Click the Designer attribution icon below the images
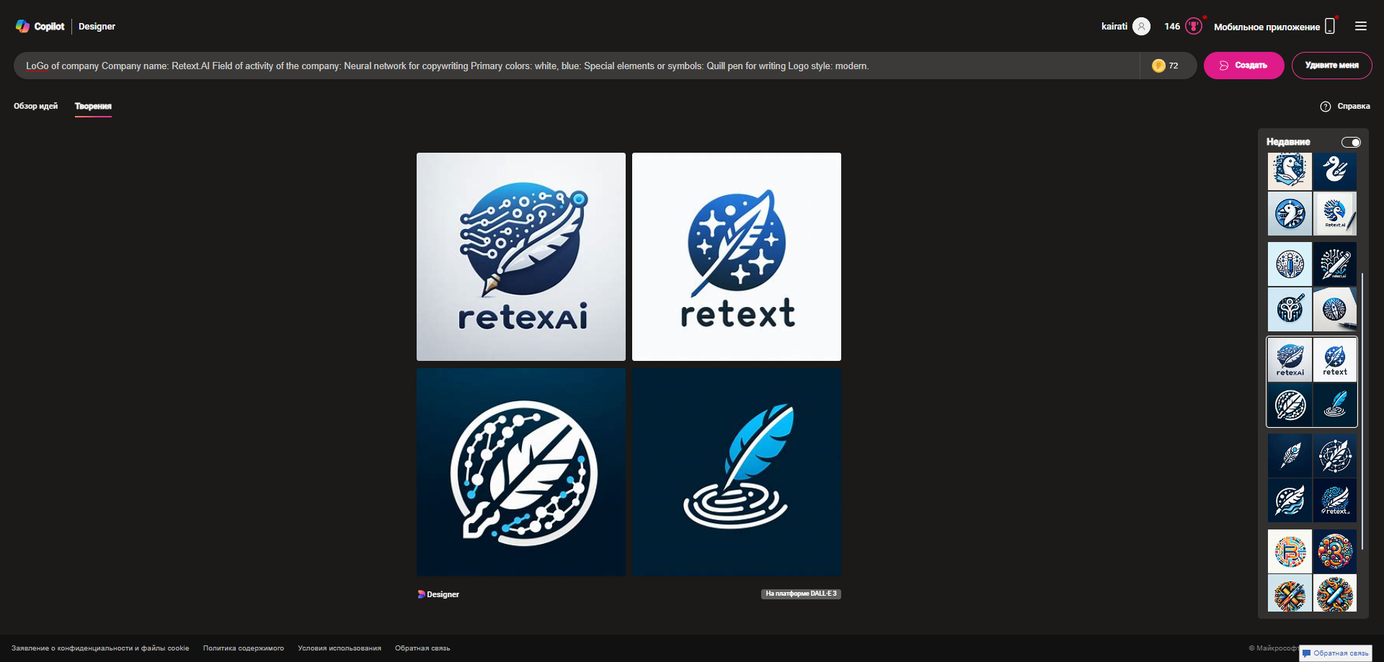This screenshot has height=662, width=1384. coord(422,594)
